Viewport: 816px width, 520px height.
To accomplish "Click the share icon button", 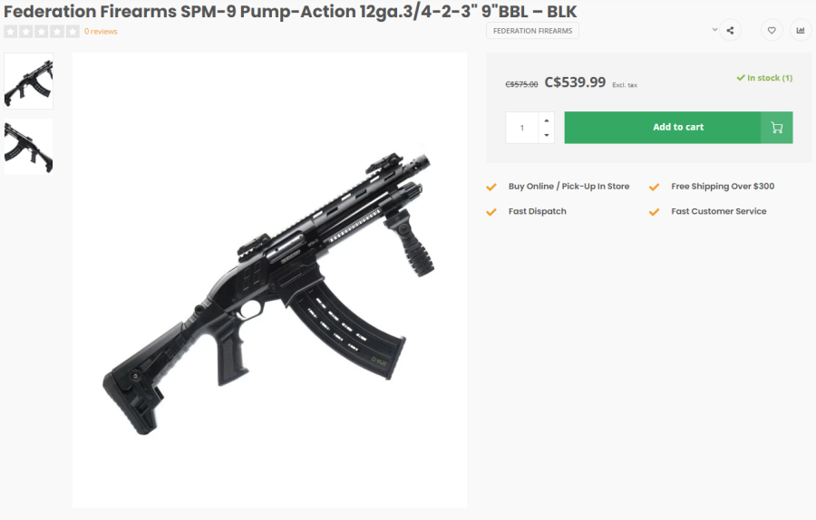I will point(730,31).
